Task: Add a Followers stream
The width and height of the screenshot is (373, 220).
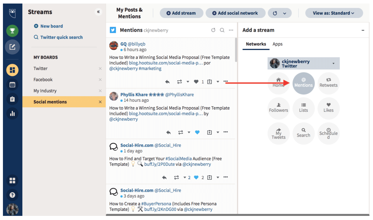Action: click(278, 109)
